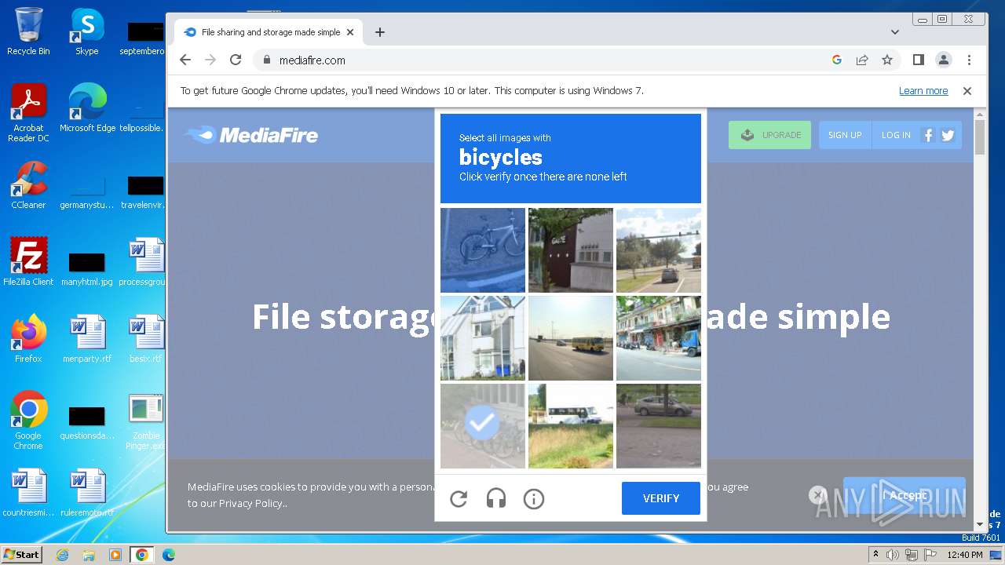Click the share page icon in address bar
The height and width of the screenshot is (565, 1005).
point(862,60)
